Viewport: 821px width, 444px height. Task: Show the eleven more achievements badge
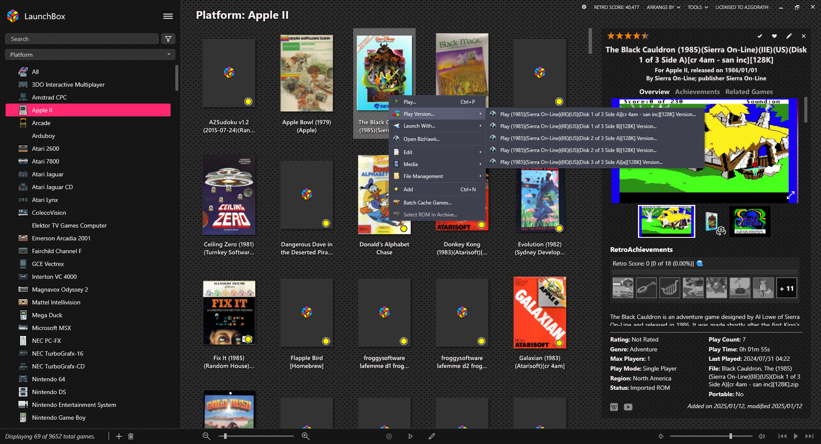click(787, 289)
